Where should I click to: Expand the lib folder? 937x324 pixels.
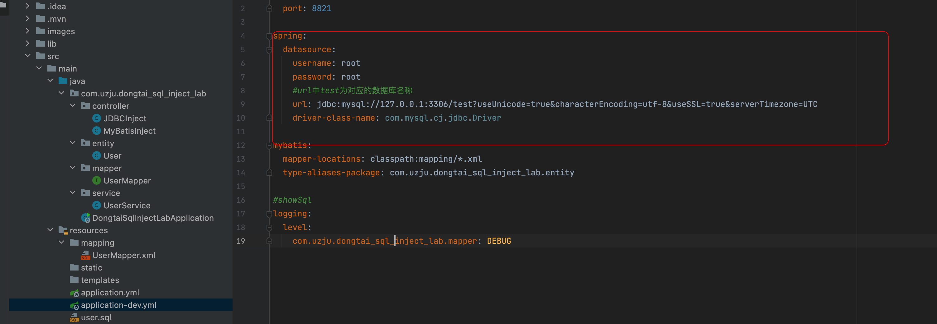(28, 44)
